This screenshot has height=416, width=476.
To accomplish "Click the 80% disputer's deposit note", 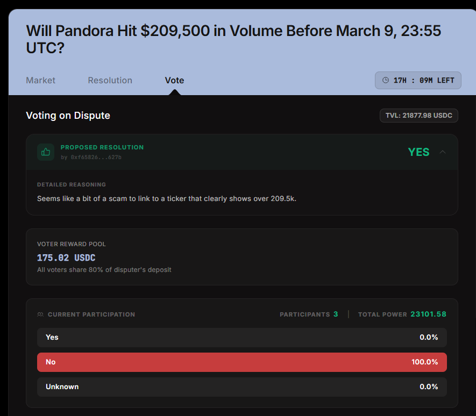I will coord(104,270).
